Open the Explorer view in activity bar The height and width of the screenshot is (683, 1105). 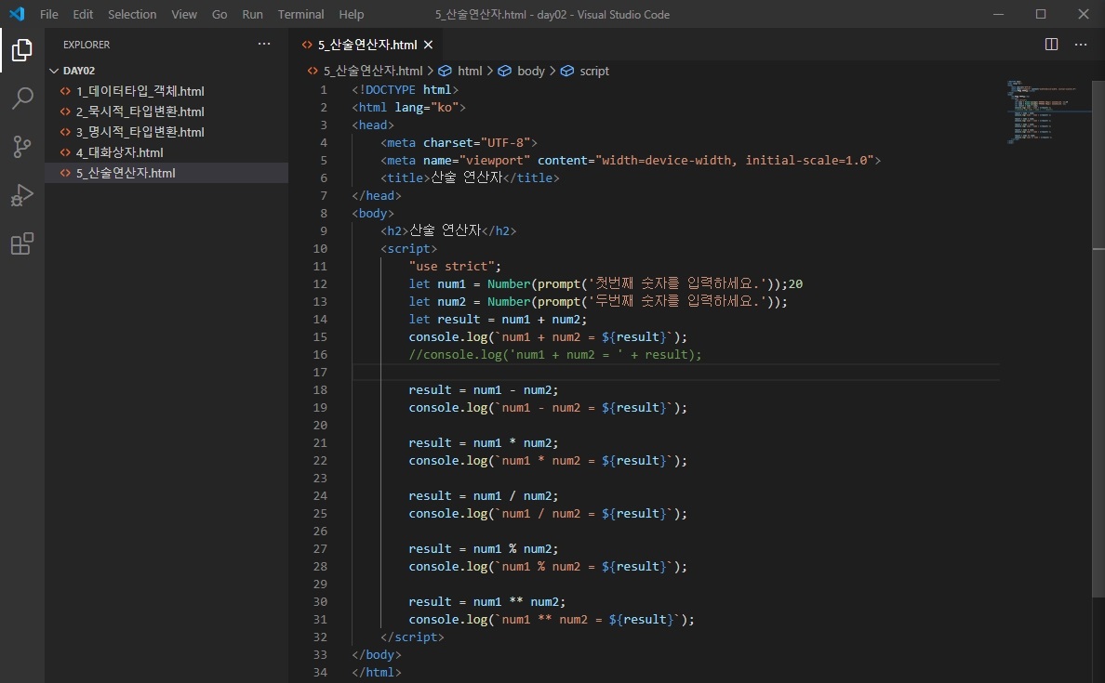21,50
